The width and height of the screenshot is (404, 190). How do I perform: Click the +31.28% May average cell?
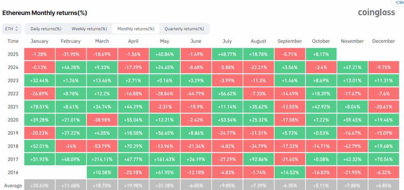click(x=165, y=185)
